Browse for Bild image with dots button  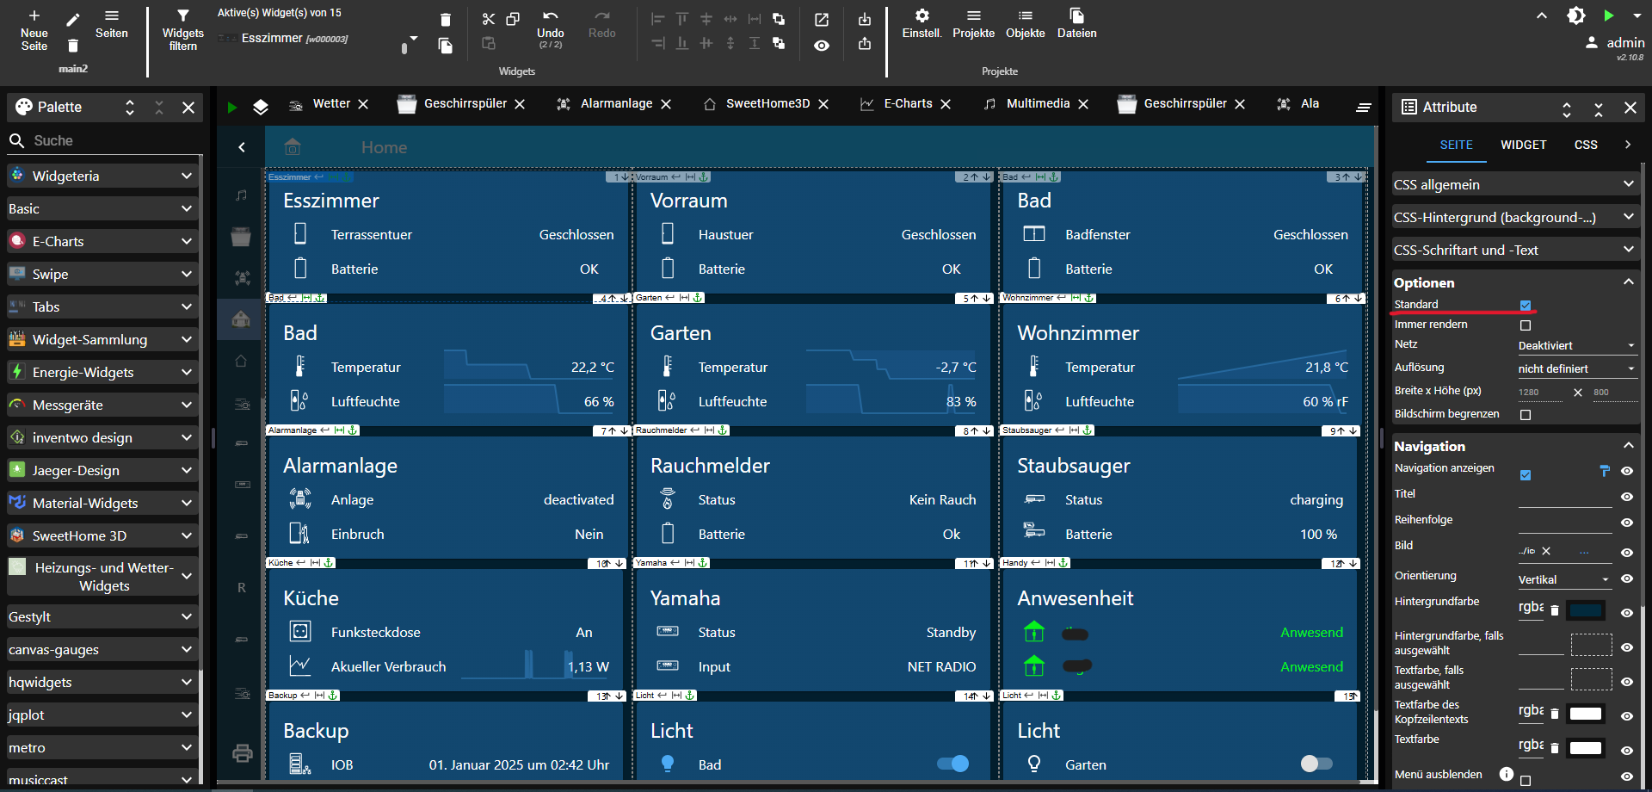[x=1584, y=551]
